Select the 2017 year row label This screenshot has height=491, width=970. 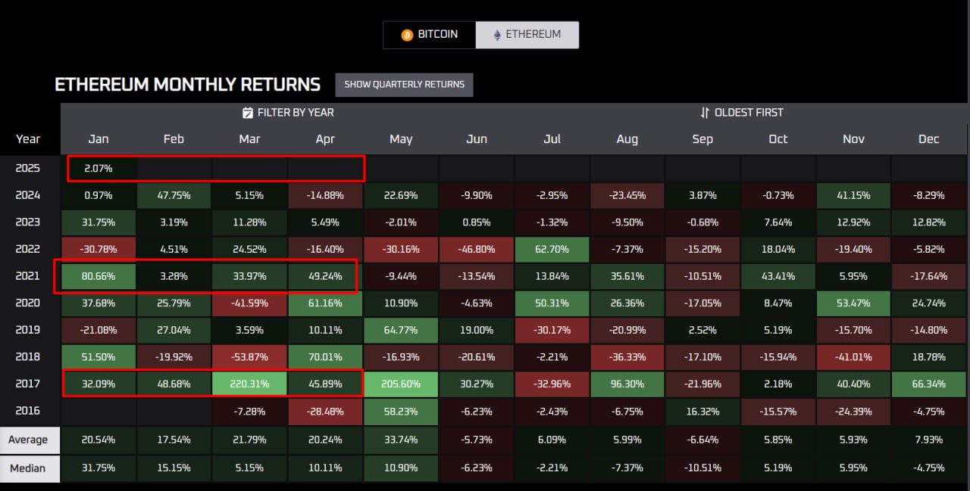tap(28, 384)
